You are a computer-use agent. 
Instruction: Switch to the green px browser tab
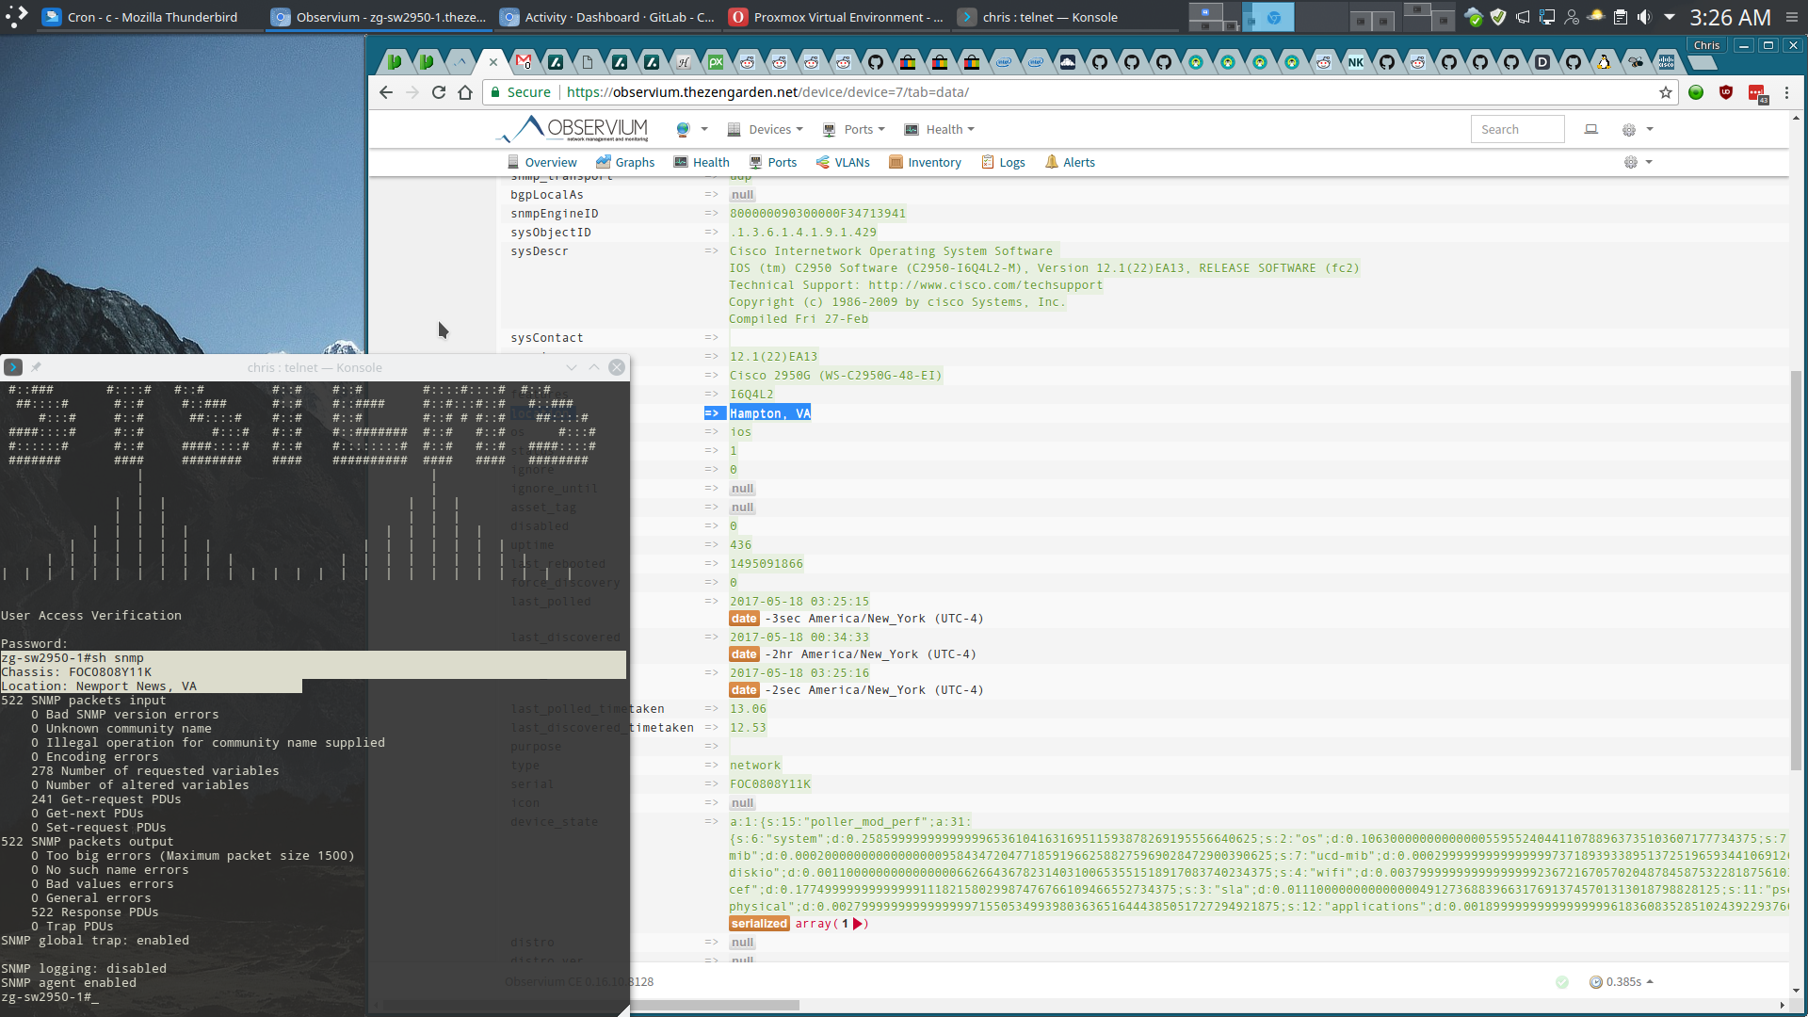716,62
